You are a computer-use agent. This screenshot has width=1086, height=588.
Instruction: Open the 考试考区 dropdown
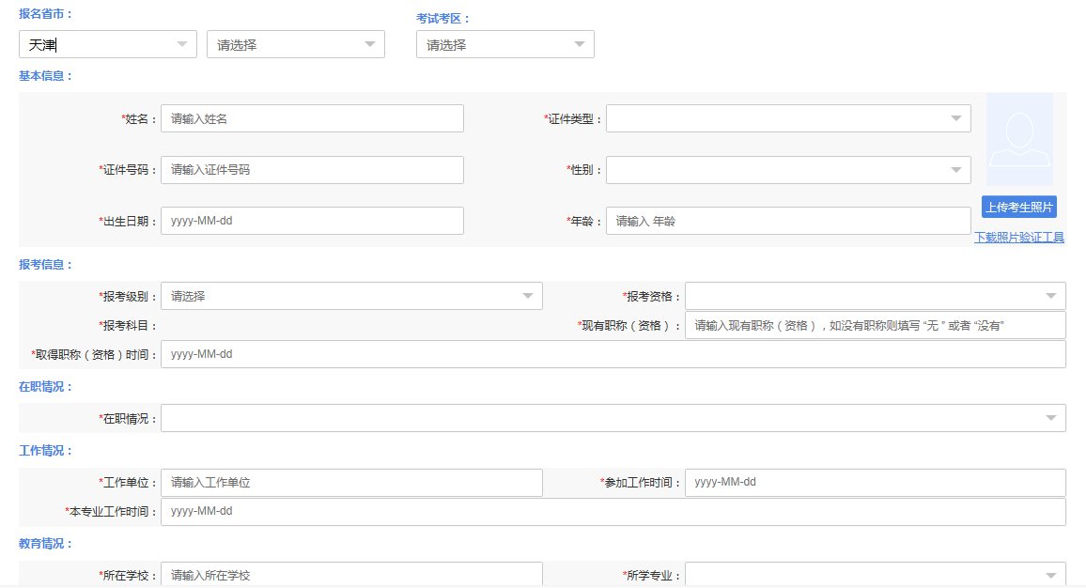tap(505, 44)
